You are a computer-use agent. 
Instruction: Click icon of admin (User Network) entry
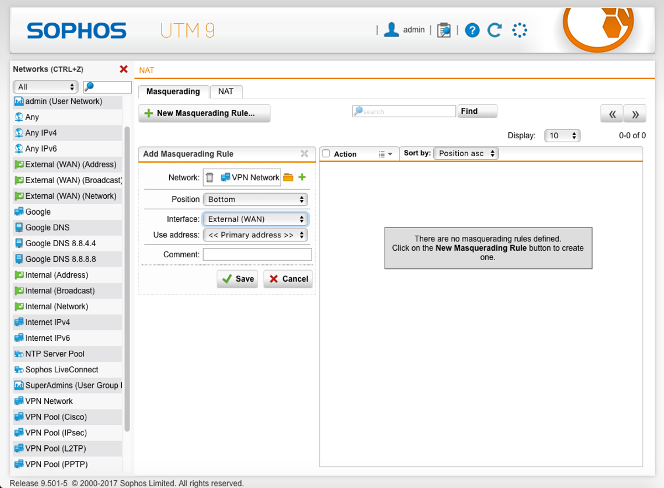coord(19,101)
